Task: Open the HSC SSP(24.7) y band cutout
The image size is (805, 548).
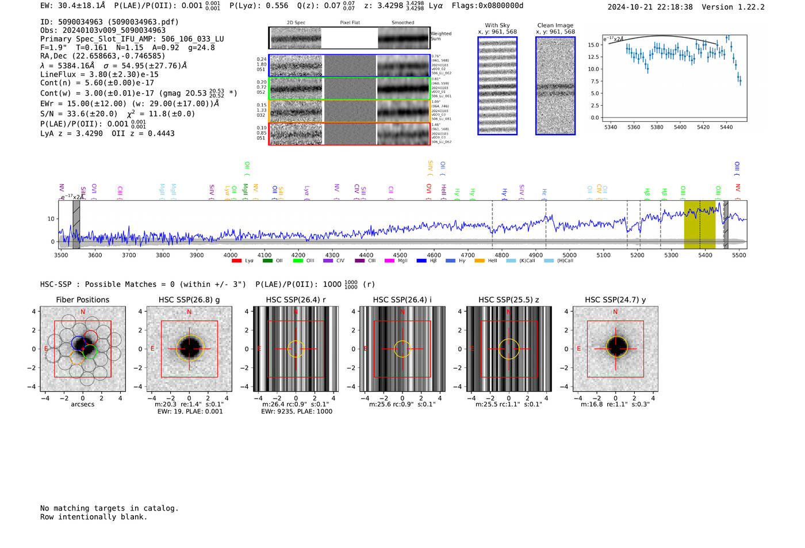Action: (615, 349)
